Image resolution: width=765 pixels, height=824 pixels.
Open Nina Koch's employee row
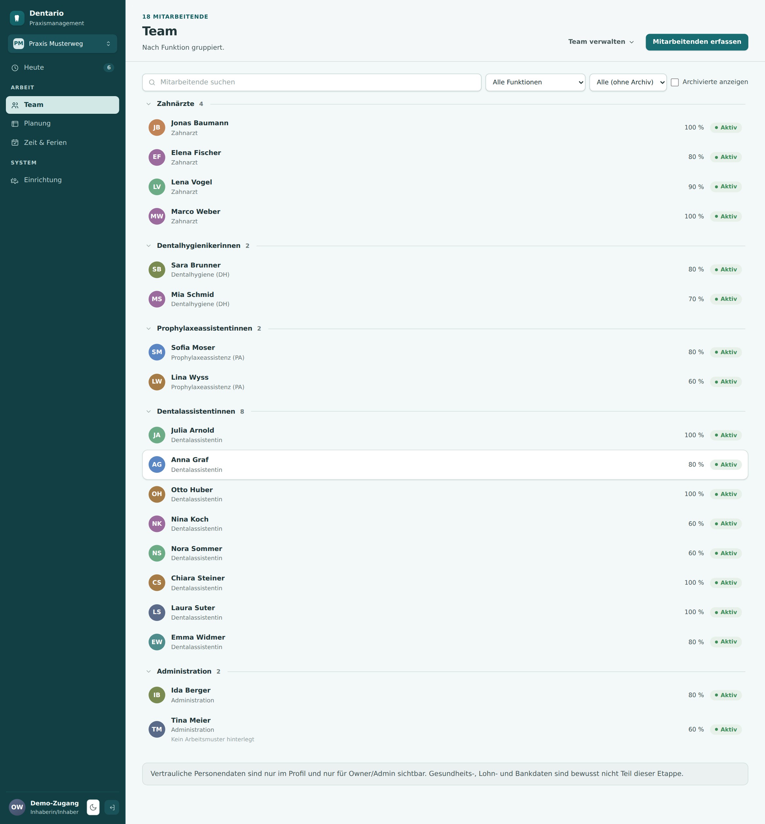[x=445, y=524]
